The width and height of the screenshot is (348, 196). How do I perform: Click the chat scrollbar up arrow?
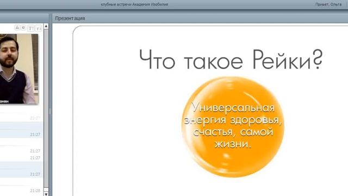click(x=46, y=26)
